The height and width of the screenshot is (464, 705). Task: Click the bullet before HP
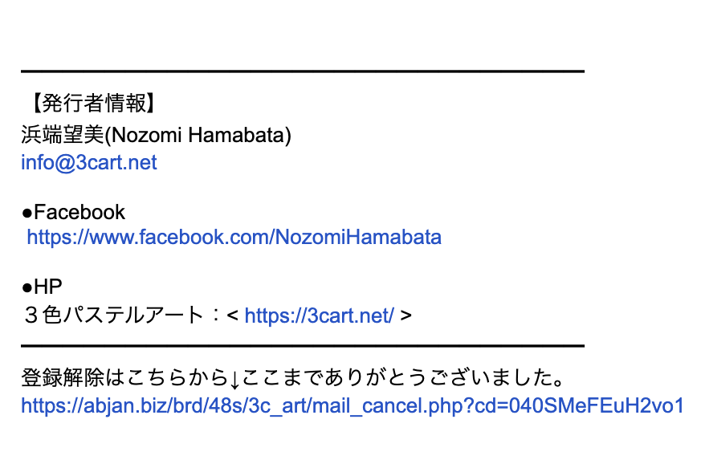[27, 287]
